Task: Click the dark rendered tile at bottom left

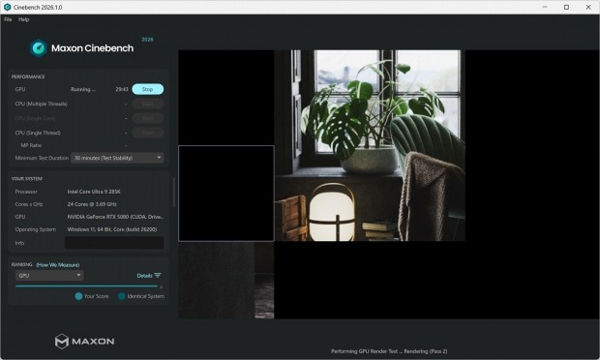Action: (226, 281)
